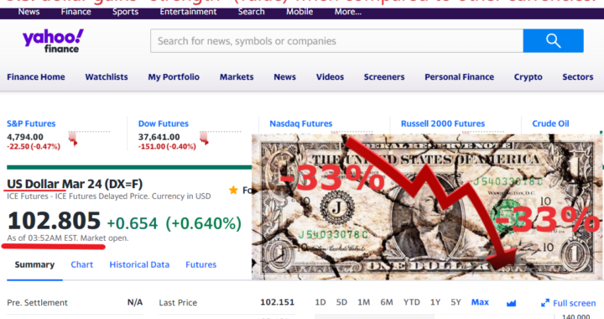Click the Full screen expand arrows icon

[545, 303]
